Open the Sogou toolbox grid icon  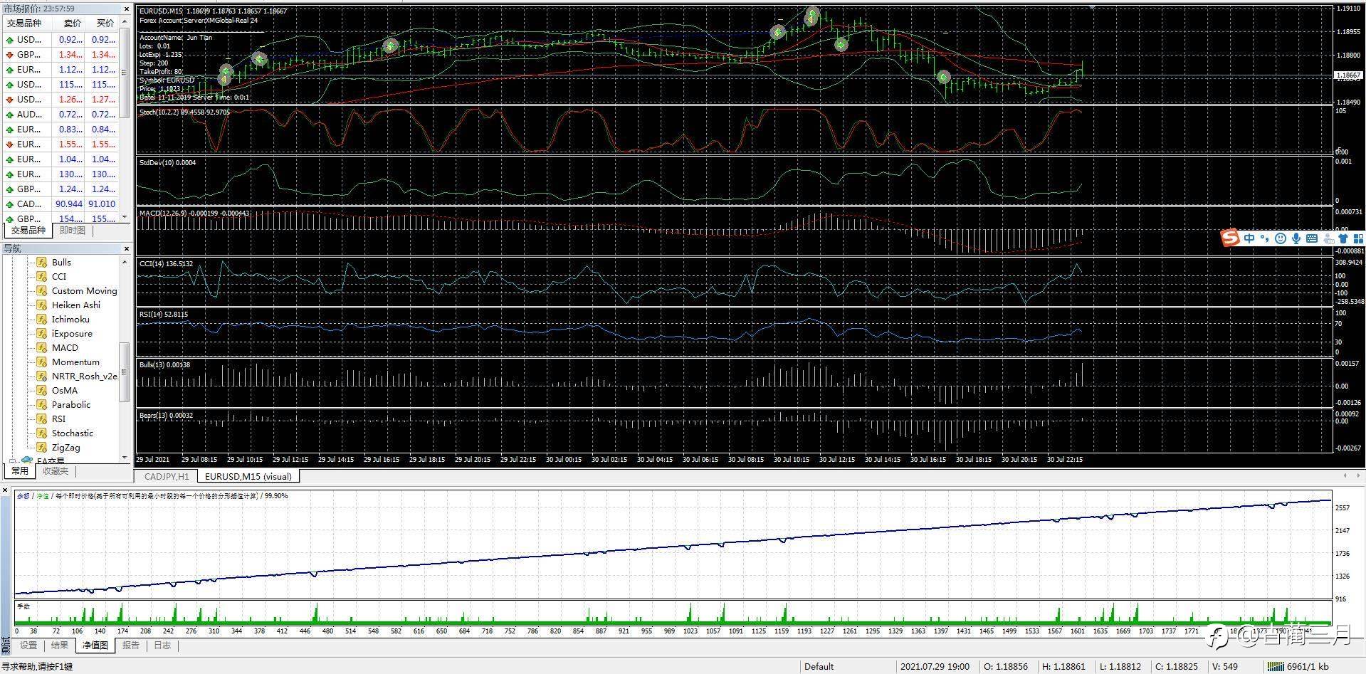[1358, 238]
